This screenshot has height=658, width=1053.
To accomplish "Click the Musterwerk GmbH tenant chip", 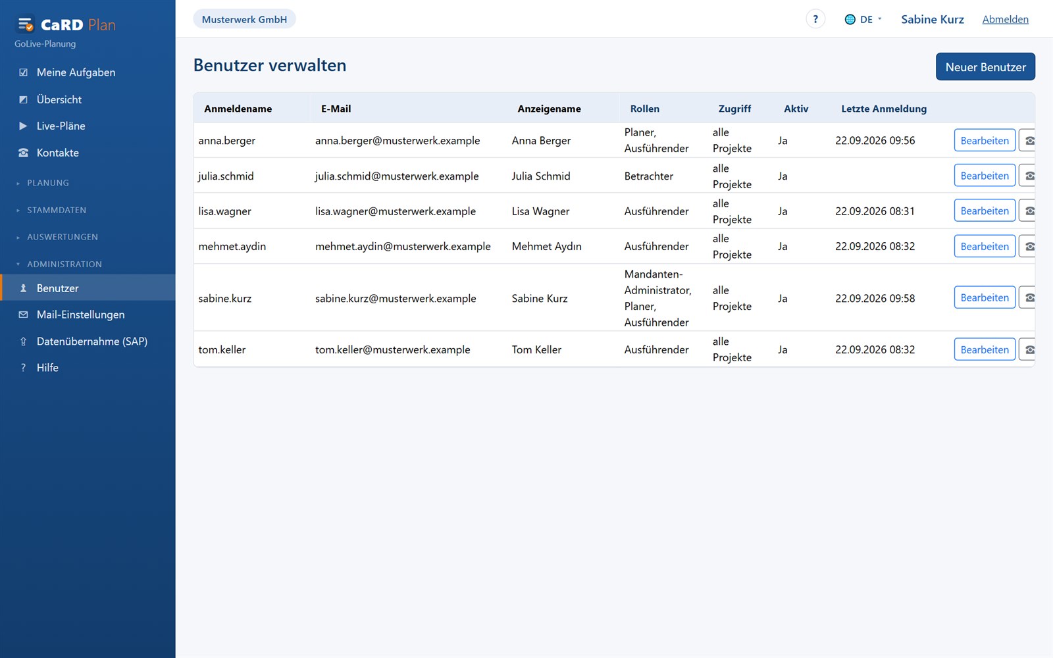I will coord(244,19).
